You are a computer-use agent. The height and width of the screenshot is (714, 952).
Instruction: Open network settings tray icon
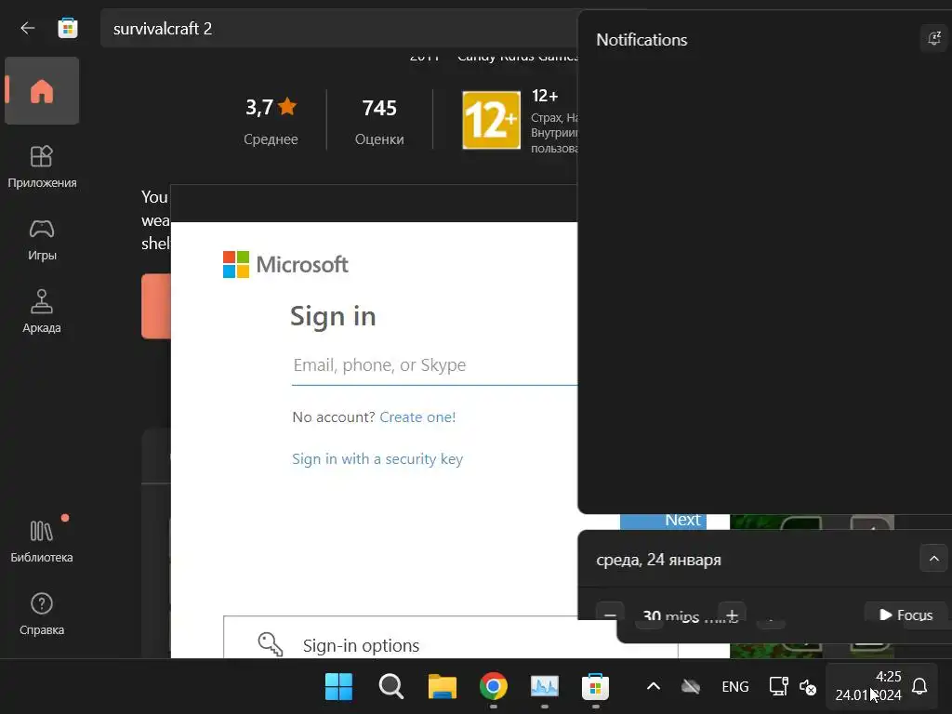pyautogui.click(x=778, y=687)
